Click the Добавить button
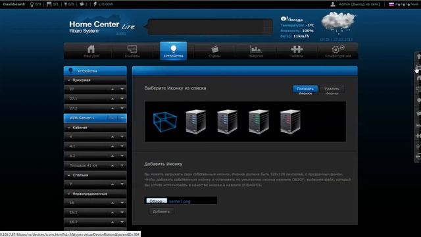 (161, 211)
